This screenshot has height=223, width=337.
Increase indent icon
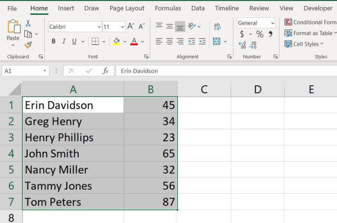point(202,41)
